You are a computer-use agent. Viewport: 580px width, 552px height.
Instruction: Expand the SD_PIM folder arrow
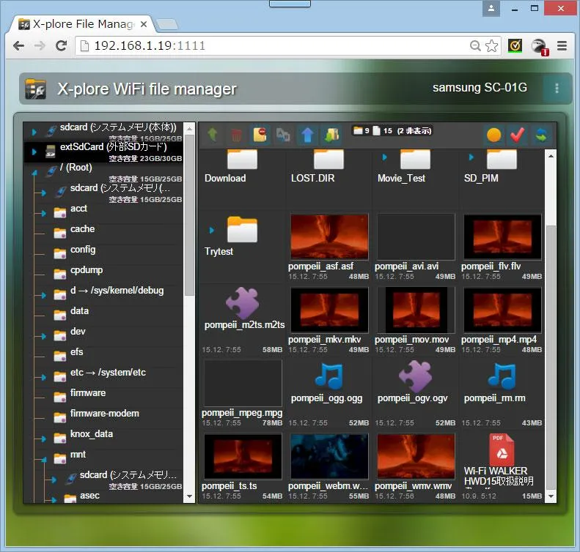click(471, 157)
